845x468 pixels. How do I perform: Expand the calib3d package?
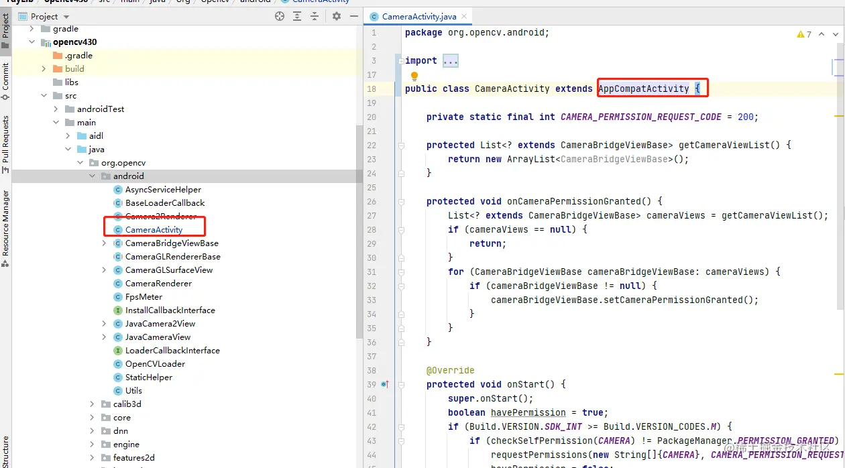92,404
